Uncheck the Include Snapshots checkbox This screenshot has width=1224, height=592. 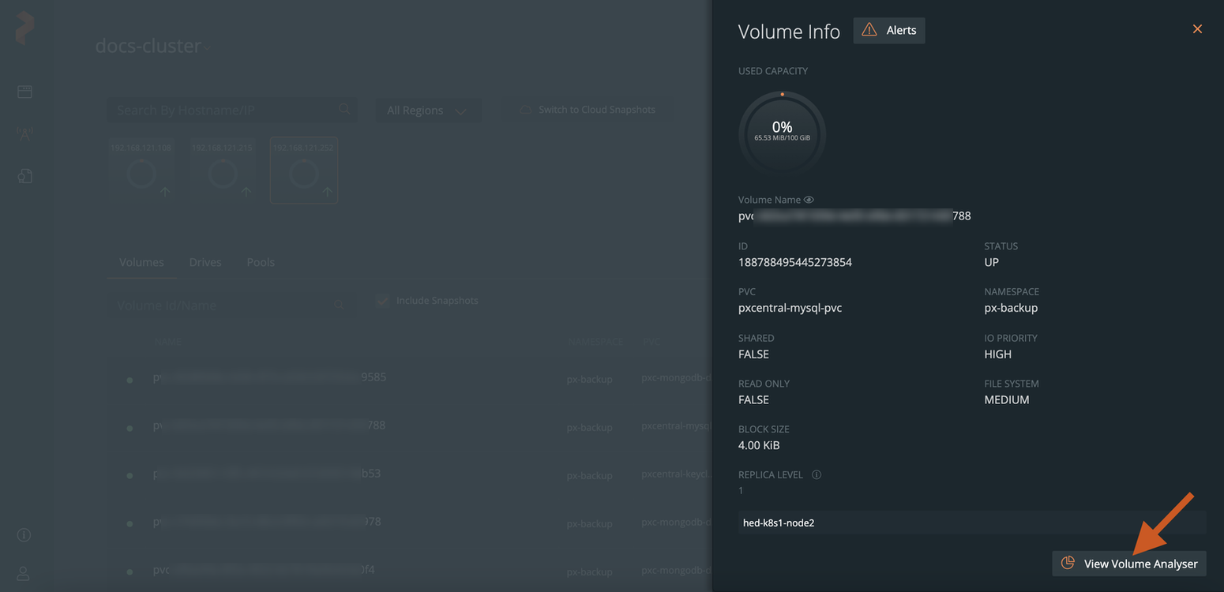pyautogui.click(x=382, y=300)
